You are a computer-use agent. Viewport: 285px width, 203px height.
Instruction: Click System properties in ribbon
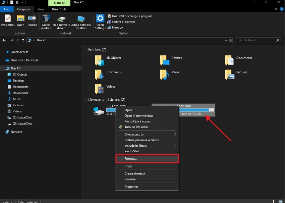coord(121,22)
